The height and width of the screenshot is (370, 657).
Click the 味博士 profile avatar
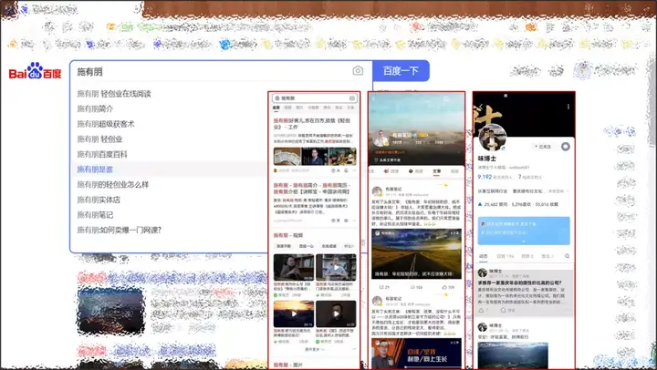(x=493, y=139)
